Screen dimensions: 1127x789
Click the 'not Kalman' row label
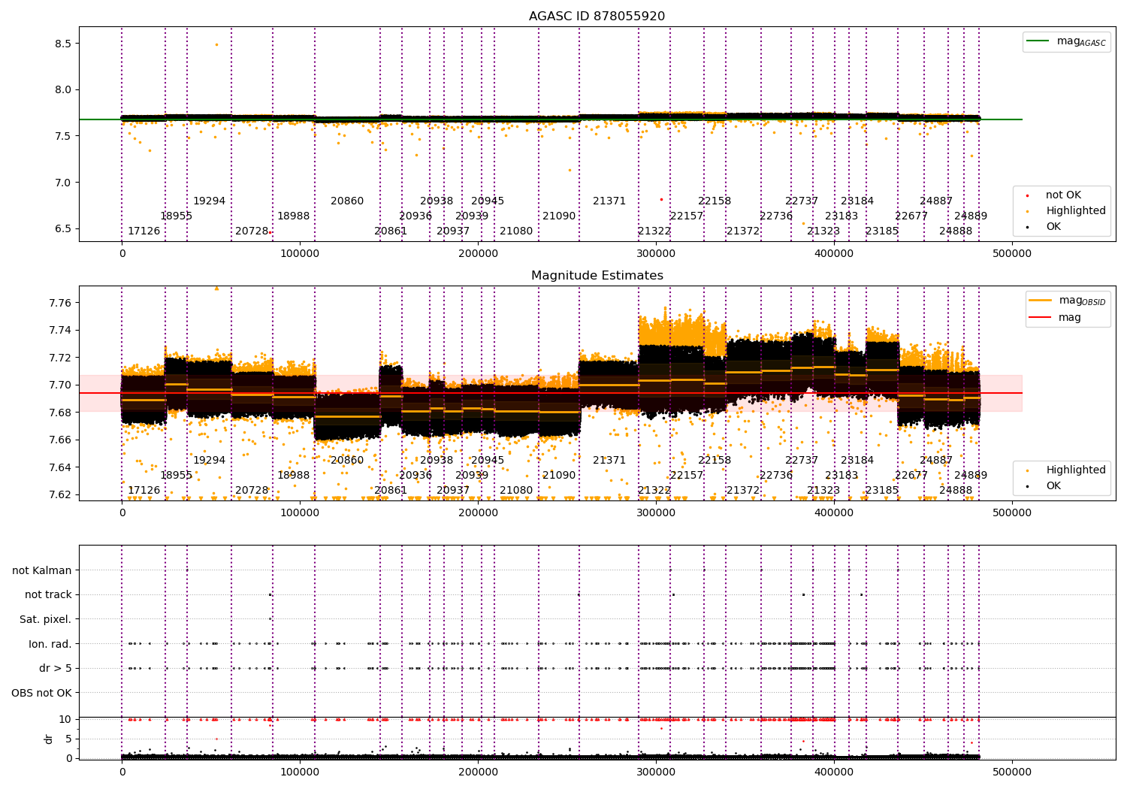tap(42, 570)
